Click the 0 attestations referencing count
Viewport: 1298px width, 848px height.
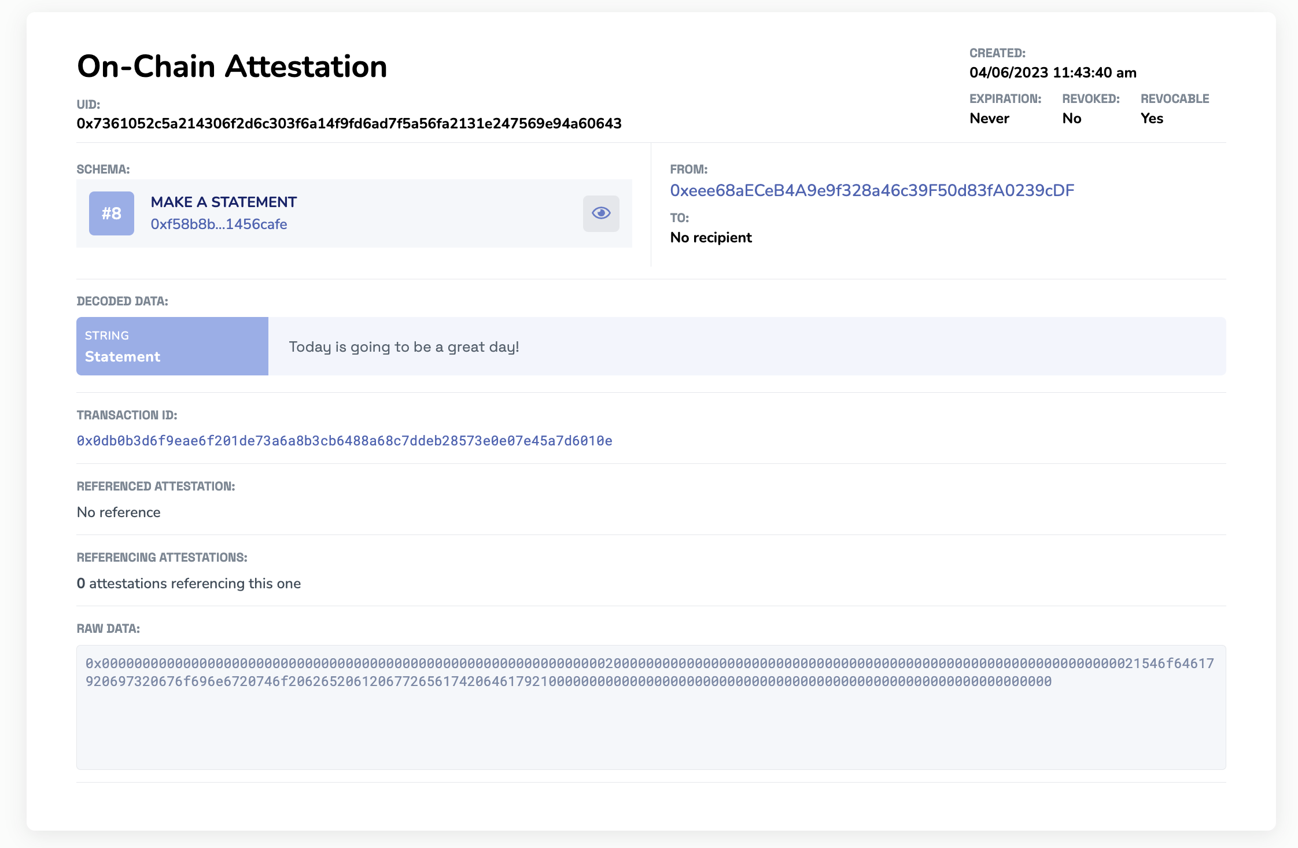pyautogui.click(x=188, y=584)
